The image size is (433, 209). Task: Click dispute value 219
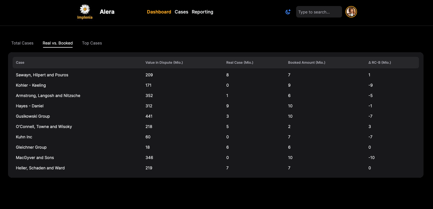coord(149,168)
